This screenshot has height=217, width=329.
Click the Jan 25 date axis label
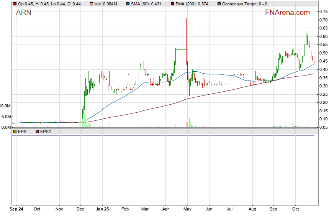102,209
